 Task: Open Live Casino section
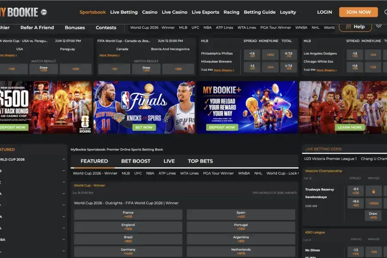(175, 12)
